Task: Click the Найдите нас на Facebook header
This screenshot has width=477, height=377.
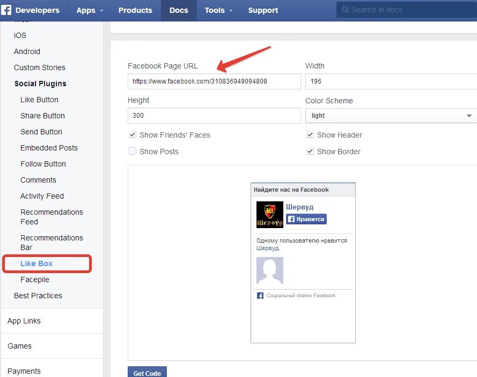Action: (291, 190)
